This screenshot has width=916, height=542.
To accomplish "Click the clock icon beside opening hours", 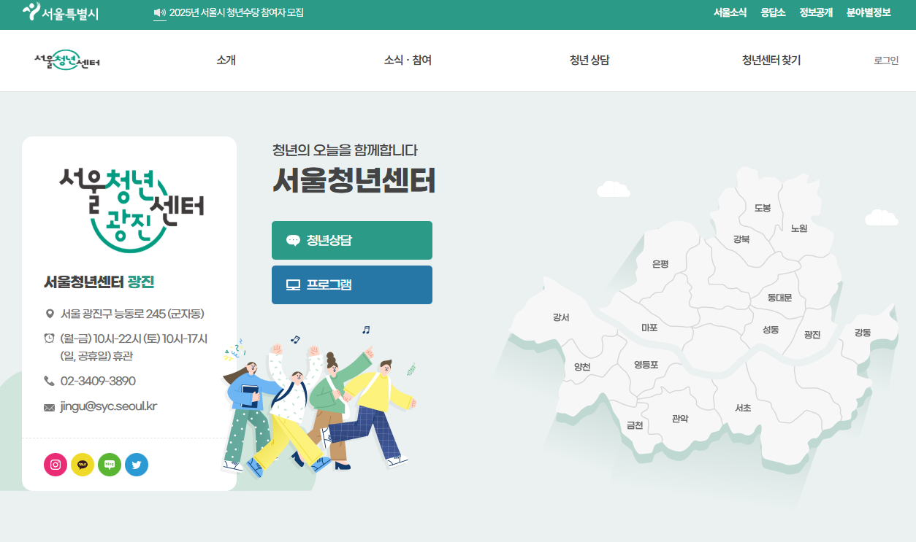I will coord(50,338).
